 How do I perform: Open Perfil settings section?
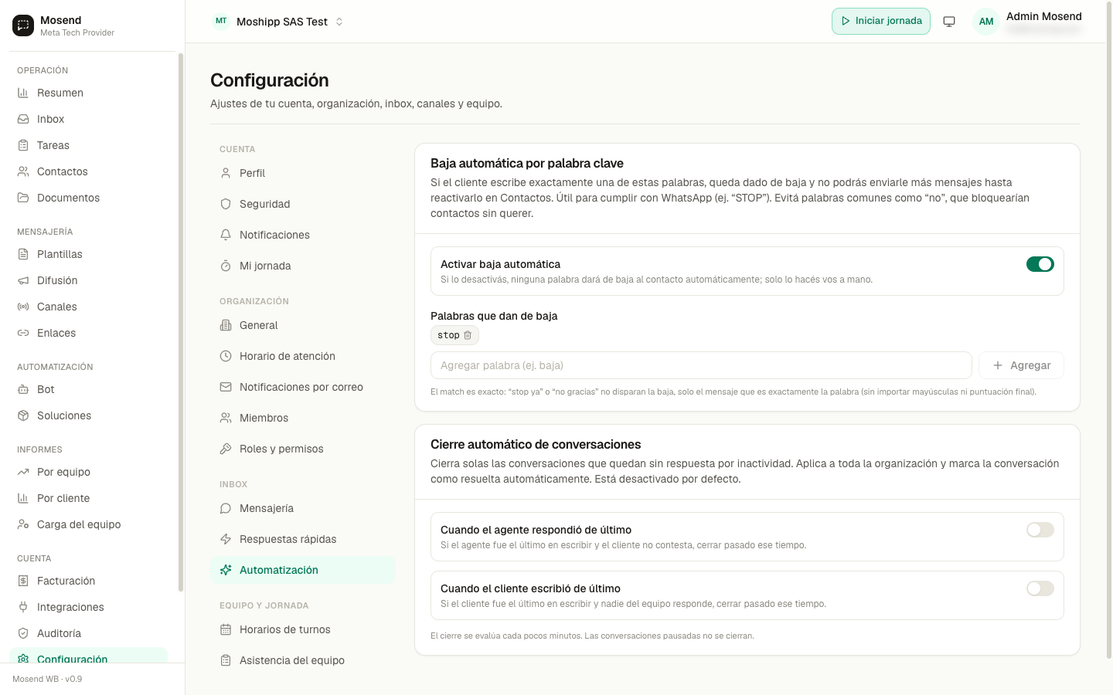pyautogui.click(x=303, y=173)
